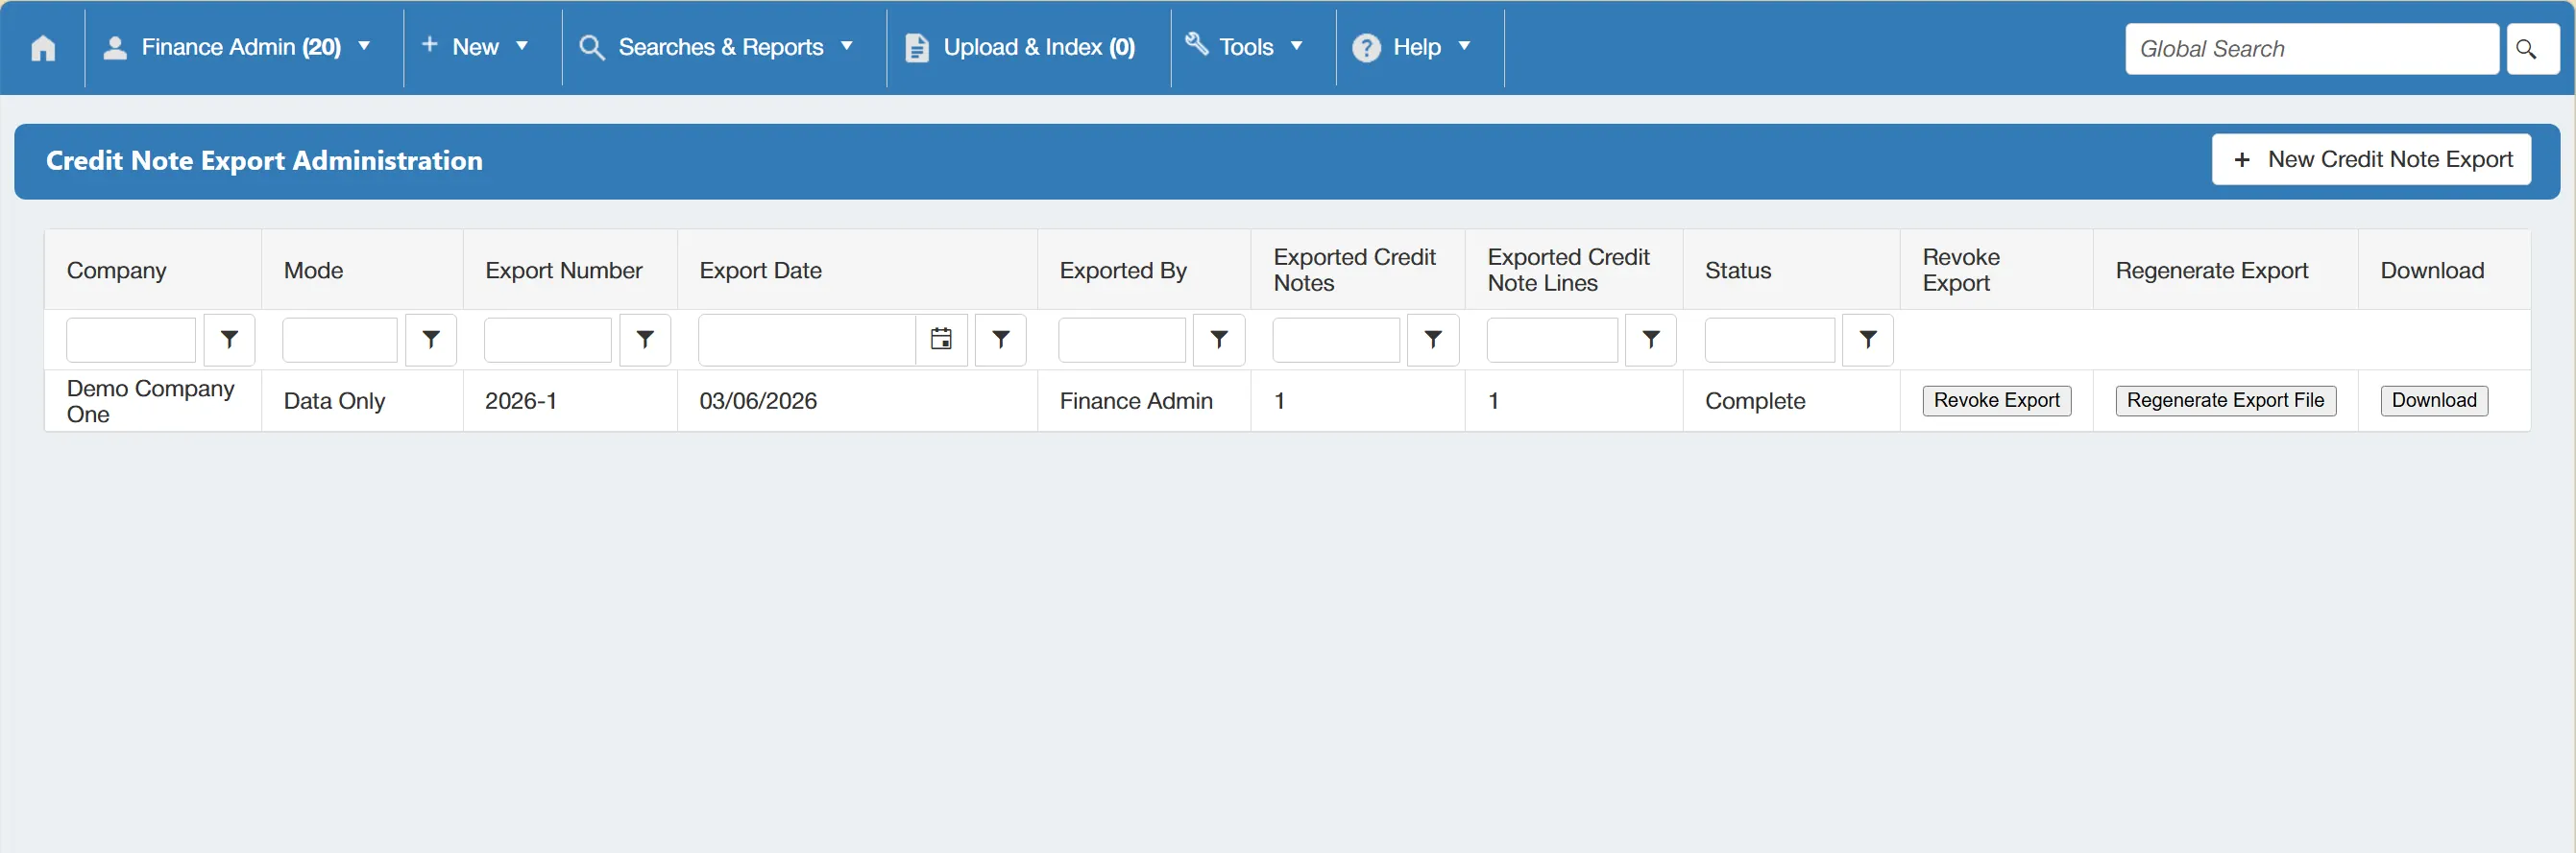The width and height of the screenshot is (2576, 853).
Task: Sort by the Company column header
Action: [x=117, y=271]
